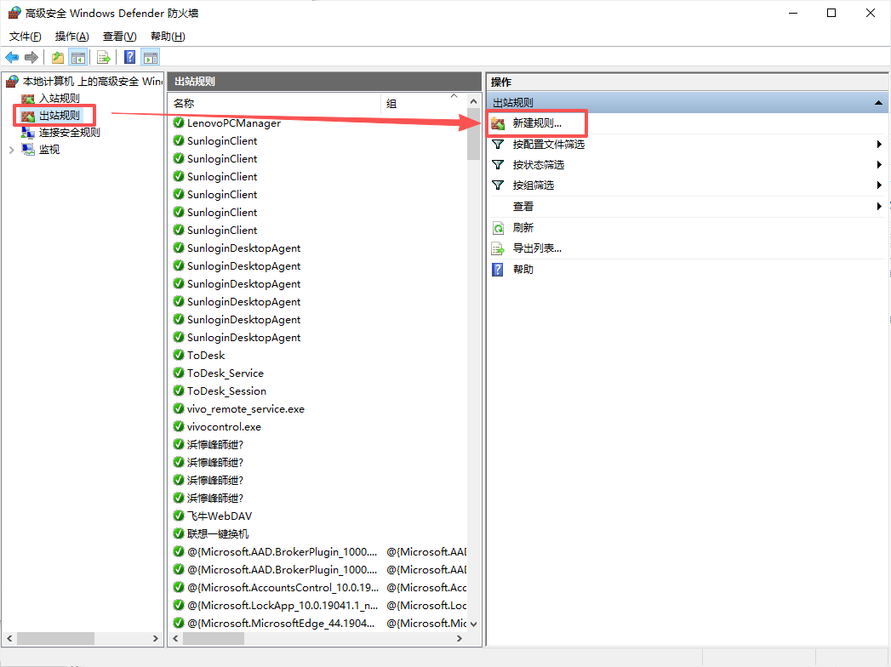The height and width of the screenshot is (667, 891).
Task: Click the filter funnel icon beside 按配置文件筛选
Action: 498,145
